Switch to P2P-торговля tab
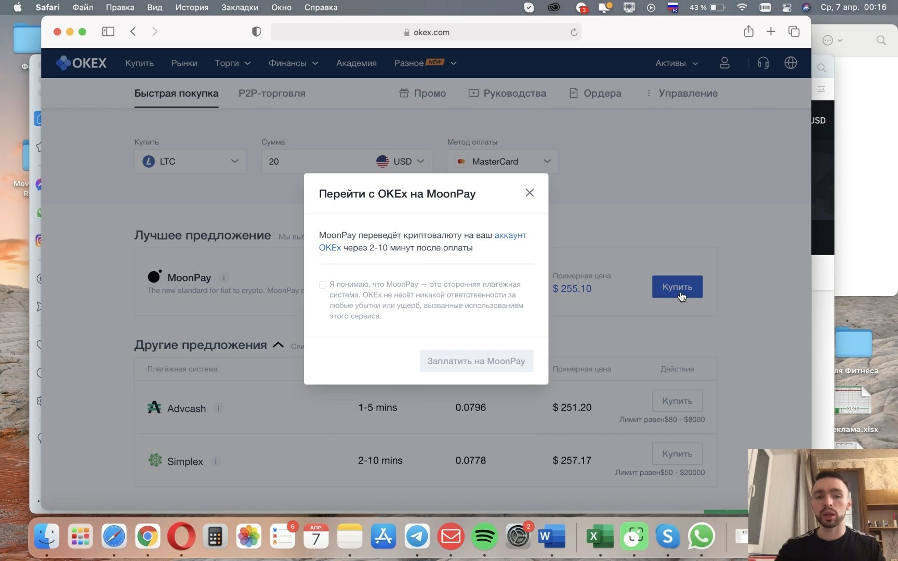The width and height of the screenshot is (898, 561). 272,93
